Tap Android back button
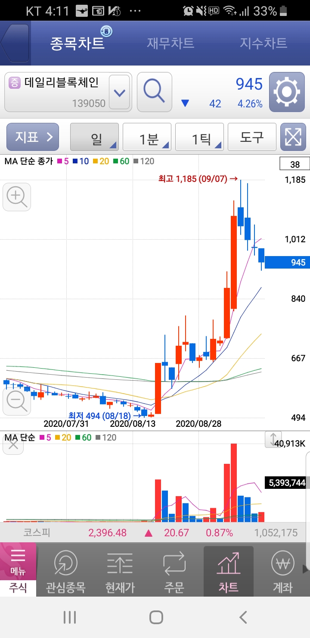Screen dimensions: 310x638 [x=243, y=617]
